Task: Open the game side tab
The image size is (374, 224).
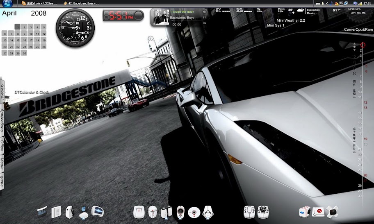Action: click(2, 181)
